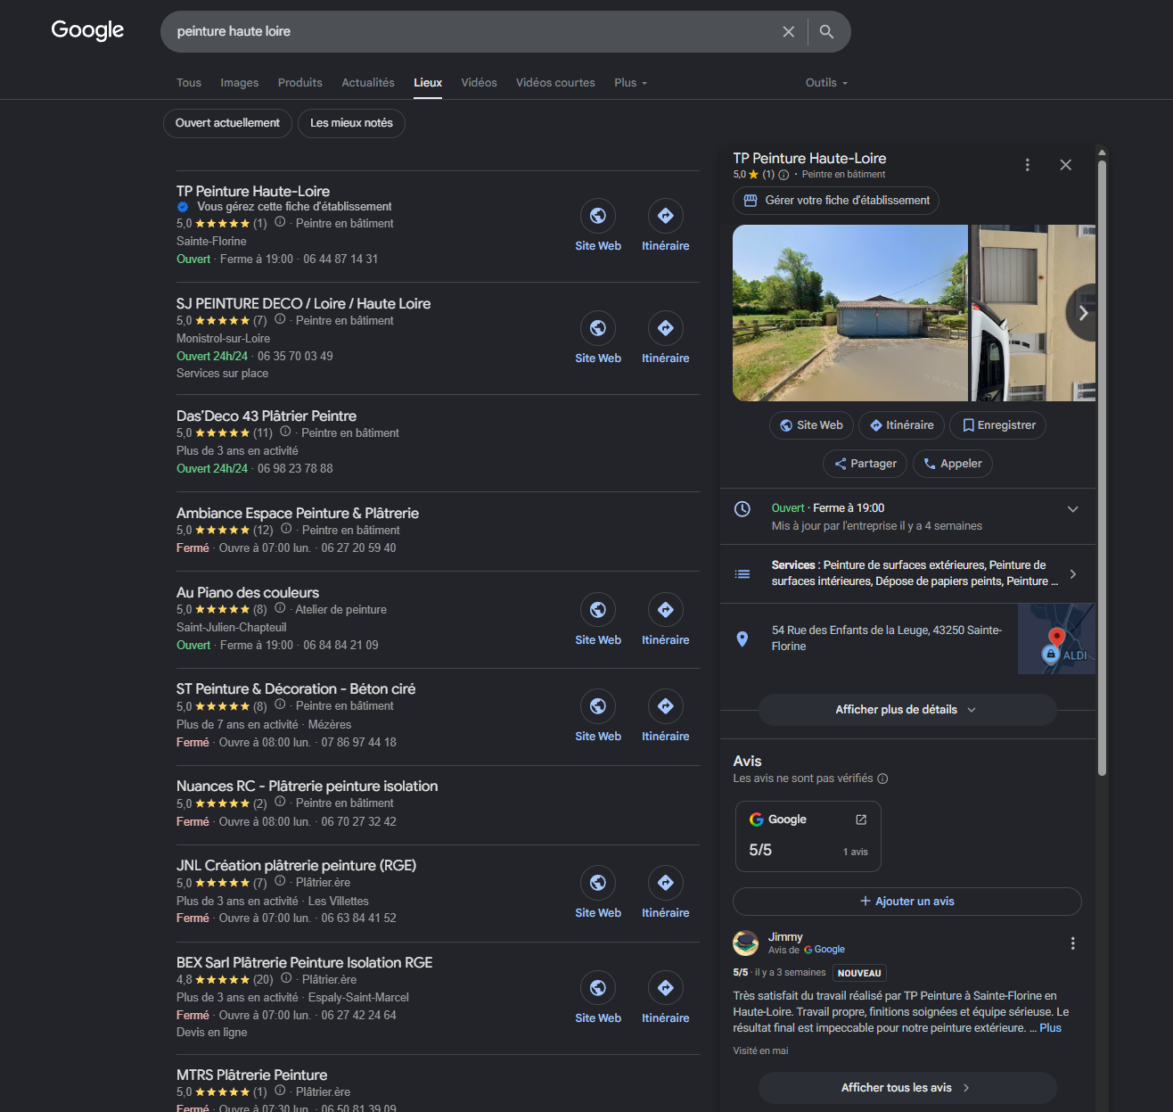
Task: Click Jimmy's Google source link
Action: pos(824,950)
